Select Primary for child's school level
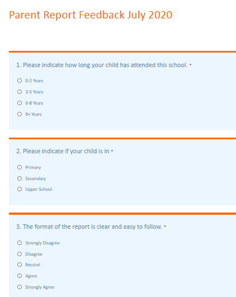The image size is (236, 297). tap(20, 167)
